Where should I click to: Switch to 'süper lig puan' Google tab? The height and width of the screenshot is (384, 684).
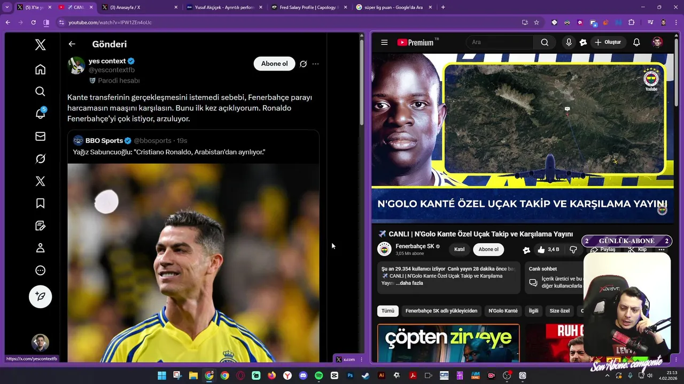point(394,7)
